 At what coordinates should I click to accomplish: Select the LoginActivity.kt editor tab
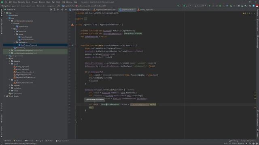pyautogui.click(x=127, y=10)
